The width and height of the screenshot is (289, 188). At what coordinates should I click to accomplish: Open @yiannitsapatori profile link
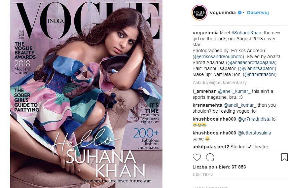(257, 68)
